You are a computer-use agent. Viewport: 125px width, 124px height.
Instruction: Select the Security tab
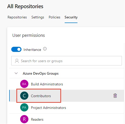(x=71, y=17)
